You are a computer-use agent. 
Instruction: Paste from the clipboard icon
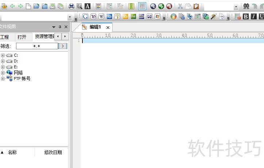click(x=196, y=7)
